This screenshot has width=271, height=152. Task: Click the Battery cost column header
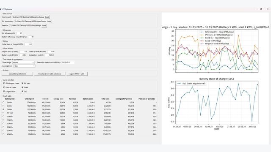88,99
